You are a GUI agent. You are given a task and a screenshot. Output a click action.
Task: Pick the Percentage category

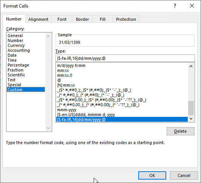(18, 65)
